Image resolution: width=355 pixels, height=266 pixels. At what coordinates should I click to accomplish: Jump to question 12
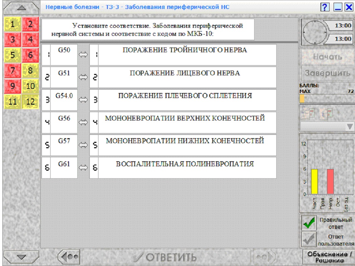[30, 101]
